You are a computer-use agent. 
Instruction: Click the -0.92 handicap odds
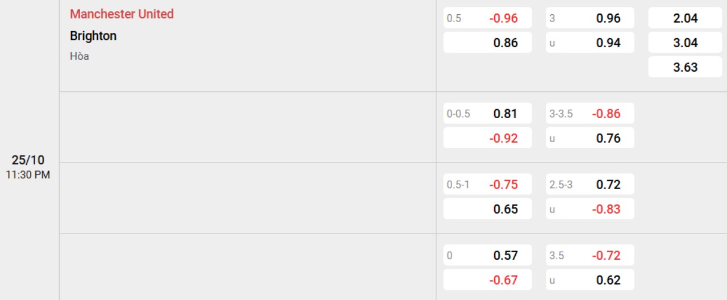(x=487, y=138)
